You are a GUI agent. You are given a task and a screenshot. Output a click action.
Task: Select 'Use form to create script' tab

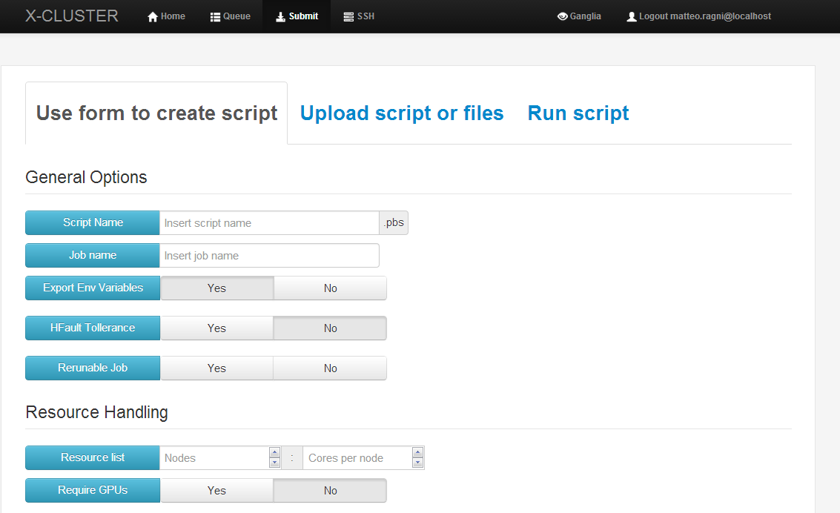tap(156, 113)
